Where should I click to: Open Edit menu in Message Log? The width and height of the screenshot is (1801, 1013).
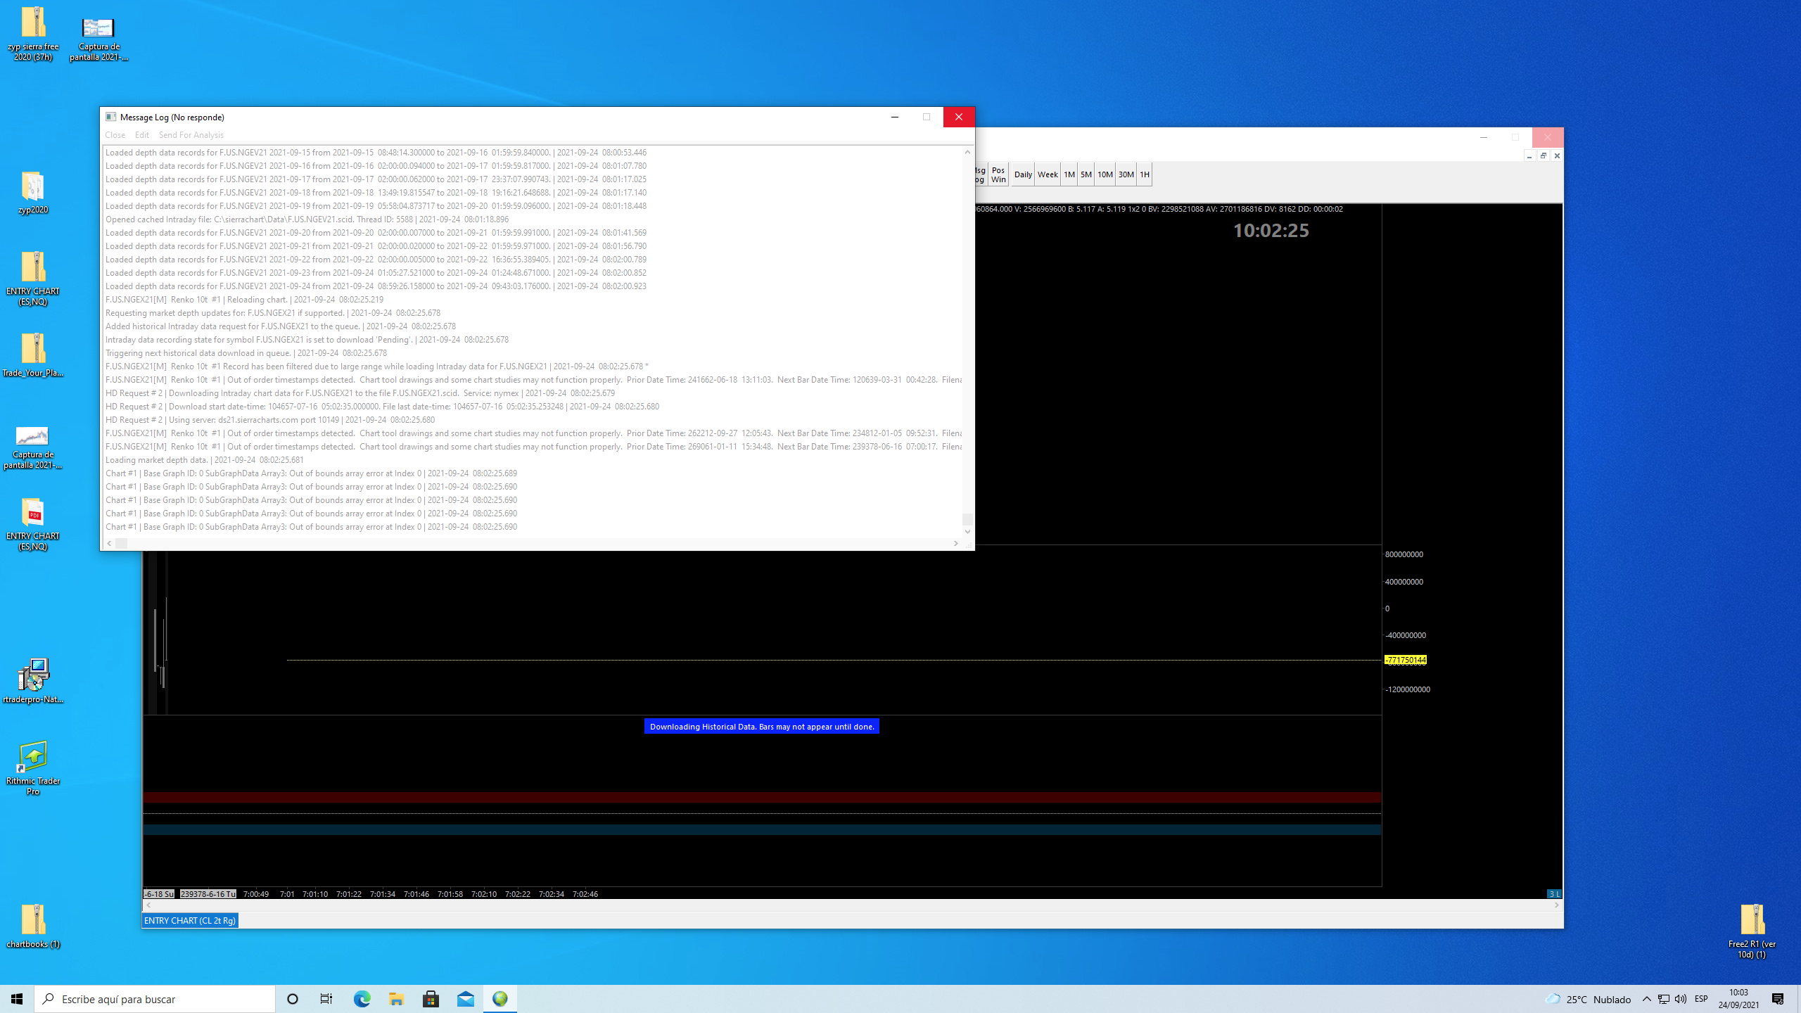click(x=141, y=135)
